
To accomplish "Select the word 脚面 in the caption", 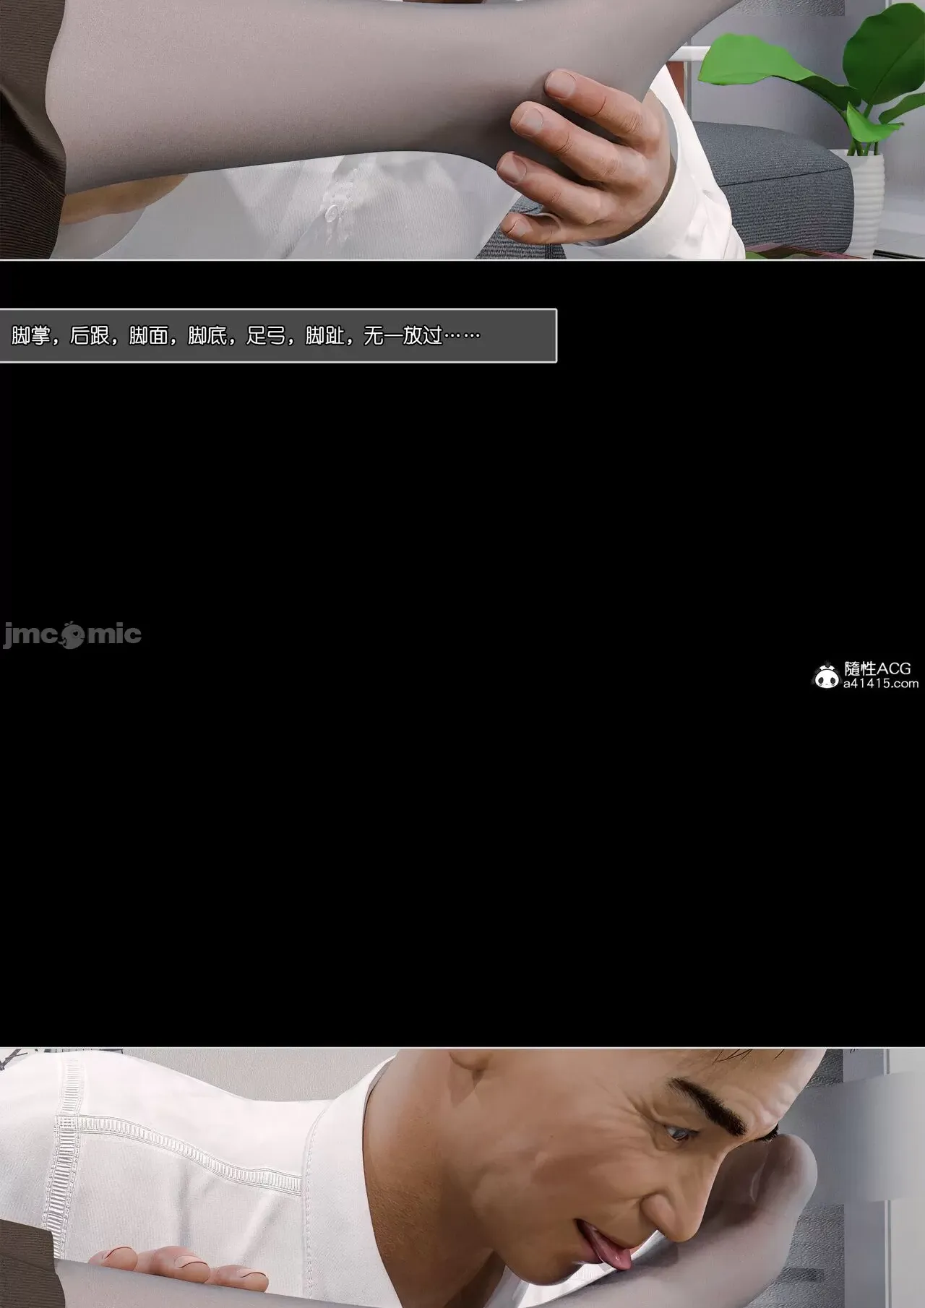I will 148,336.
